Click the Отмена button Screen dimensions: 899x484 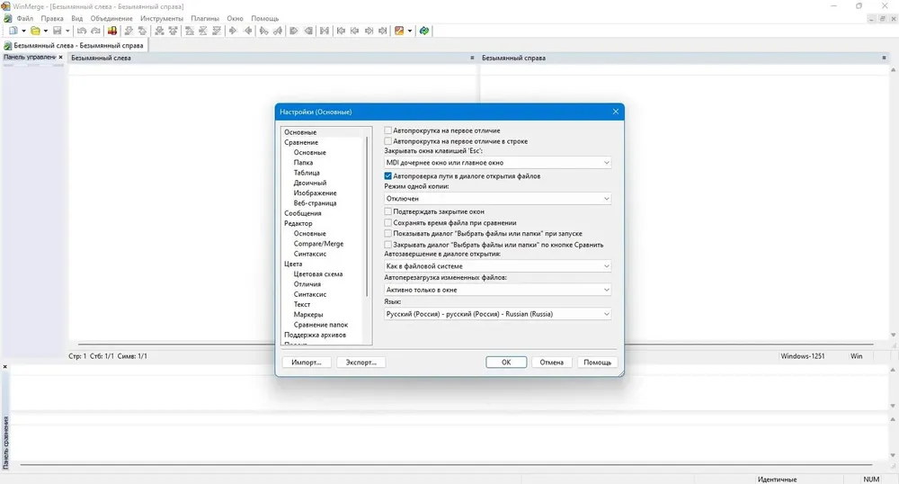coord(552,363)
